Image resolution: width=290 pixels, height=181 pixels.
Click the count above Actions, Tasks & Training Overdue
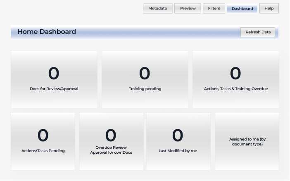[x=235, y=74]
